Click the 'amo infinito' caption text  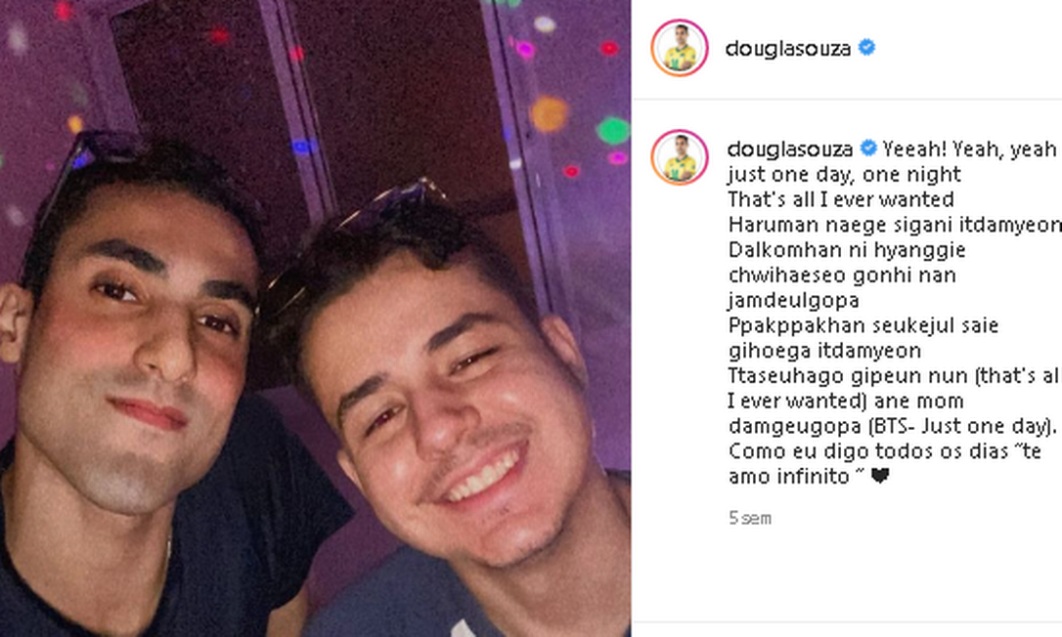pos(788,477)
